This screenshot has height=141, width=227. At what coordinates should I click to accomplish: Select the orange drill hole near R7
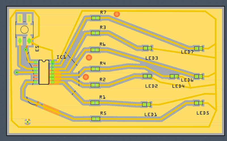(117, 14)
